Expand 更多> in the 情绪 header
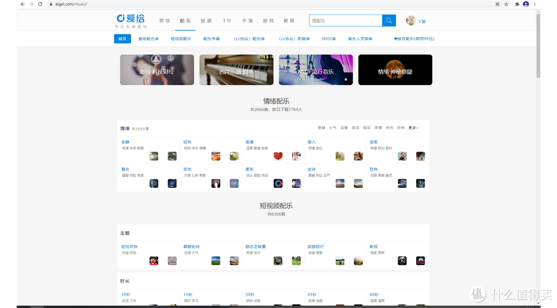Screen dimensions: 557x308 [x=414, y=128]
